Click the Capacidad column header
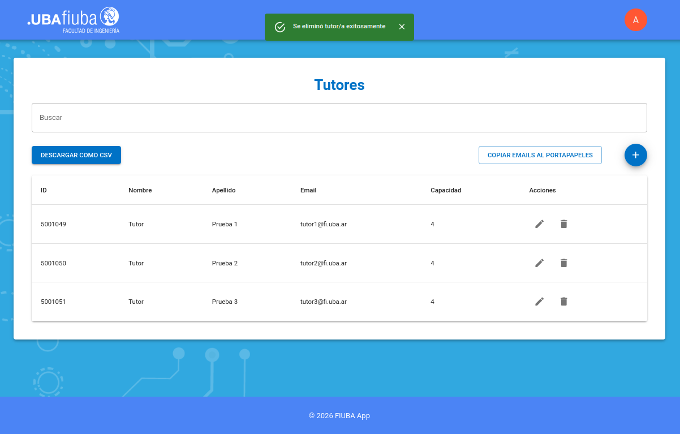The width and height of the screenshot is (680, 434). point(446,190)
